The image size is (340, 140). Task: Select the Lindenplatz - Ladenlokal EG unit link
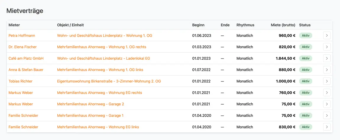pyautogui.click(x=103, y=58)
